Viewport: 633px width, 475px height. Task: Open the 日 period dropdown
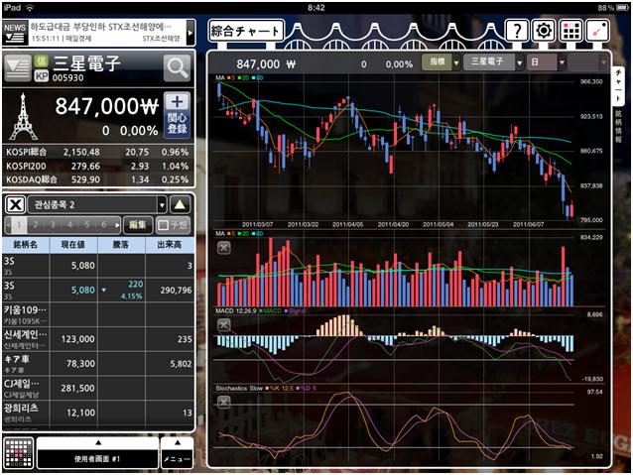pyautogui.click(x=546, y=62)
